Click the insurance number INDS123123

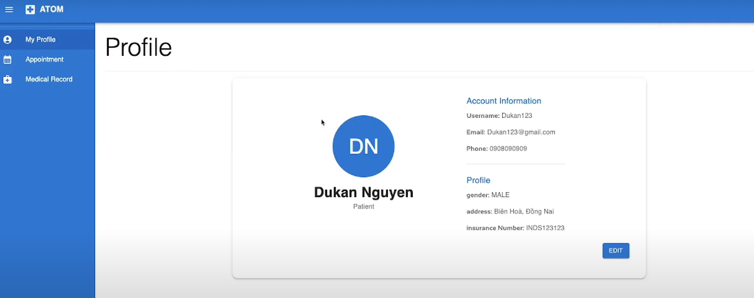[545, 228]
